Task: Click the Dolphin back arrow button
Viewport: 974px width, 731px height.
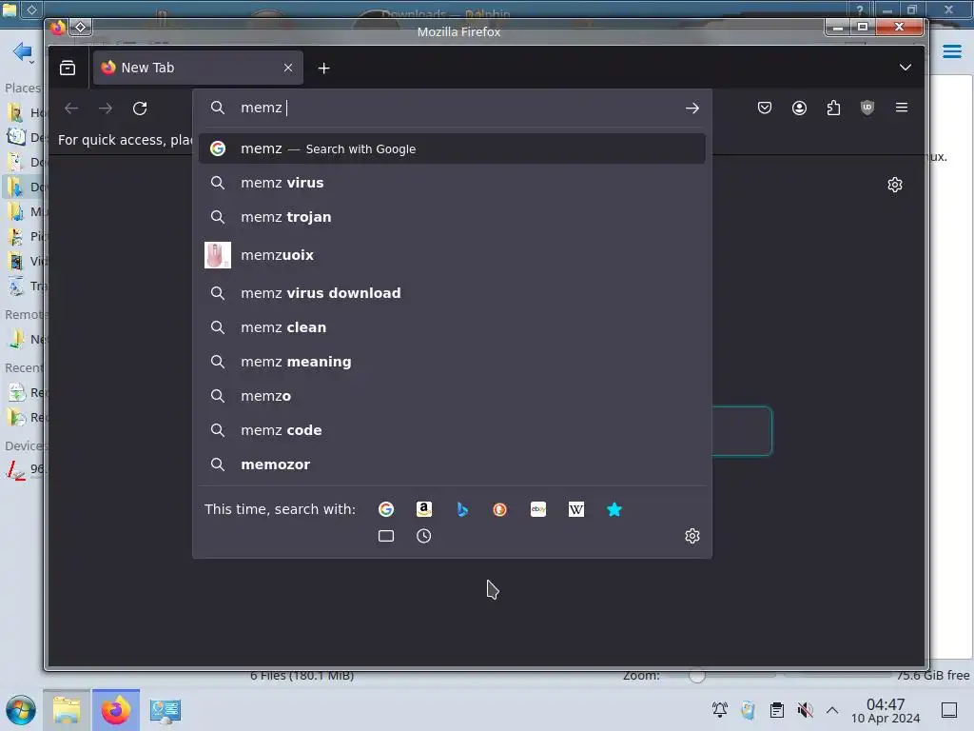Action: [x=22, y=51]
